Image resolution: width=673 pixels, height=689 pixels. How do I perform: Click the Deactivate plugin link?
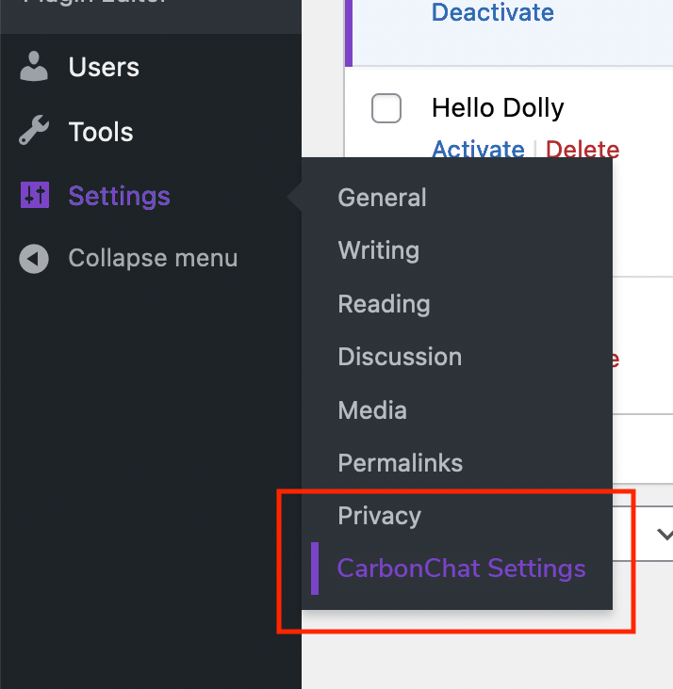492,13
